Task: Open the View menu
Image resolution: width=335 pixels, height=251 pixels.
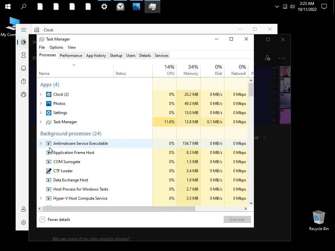Action: 72,47
